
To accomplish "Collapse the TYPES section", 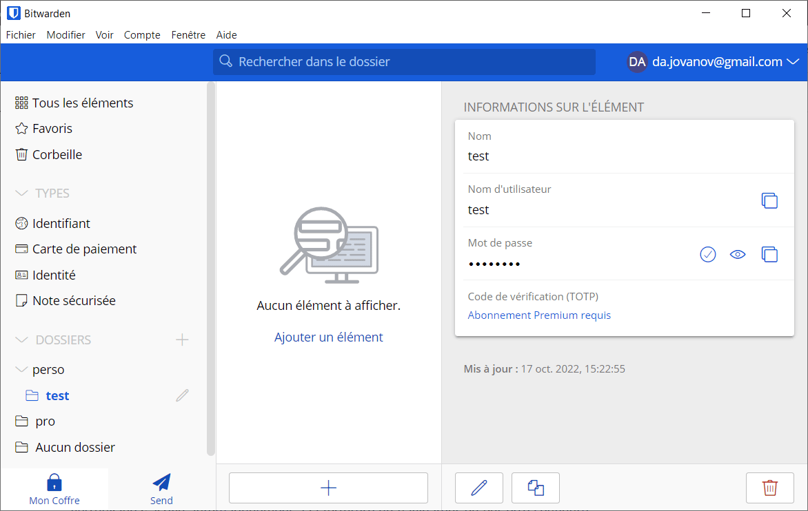I will tap(21, 193).
